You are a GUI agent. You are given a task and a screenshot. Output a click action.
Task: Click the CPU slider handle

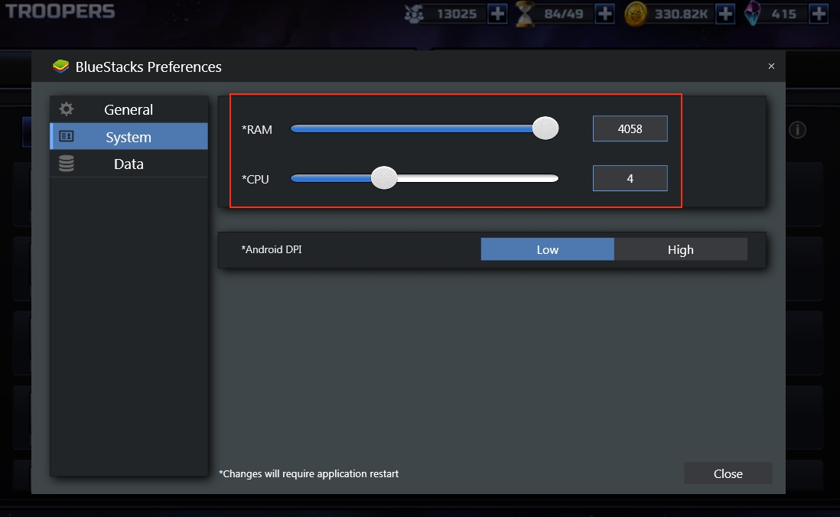[384, 178]
